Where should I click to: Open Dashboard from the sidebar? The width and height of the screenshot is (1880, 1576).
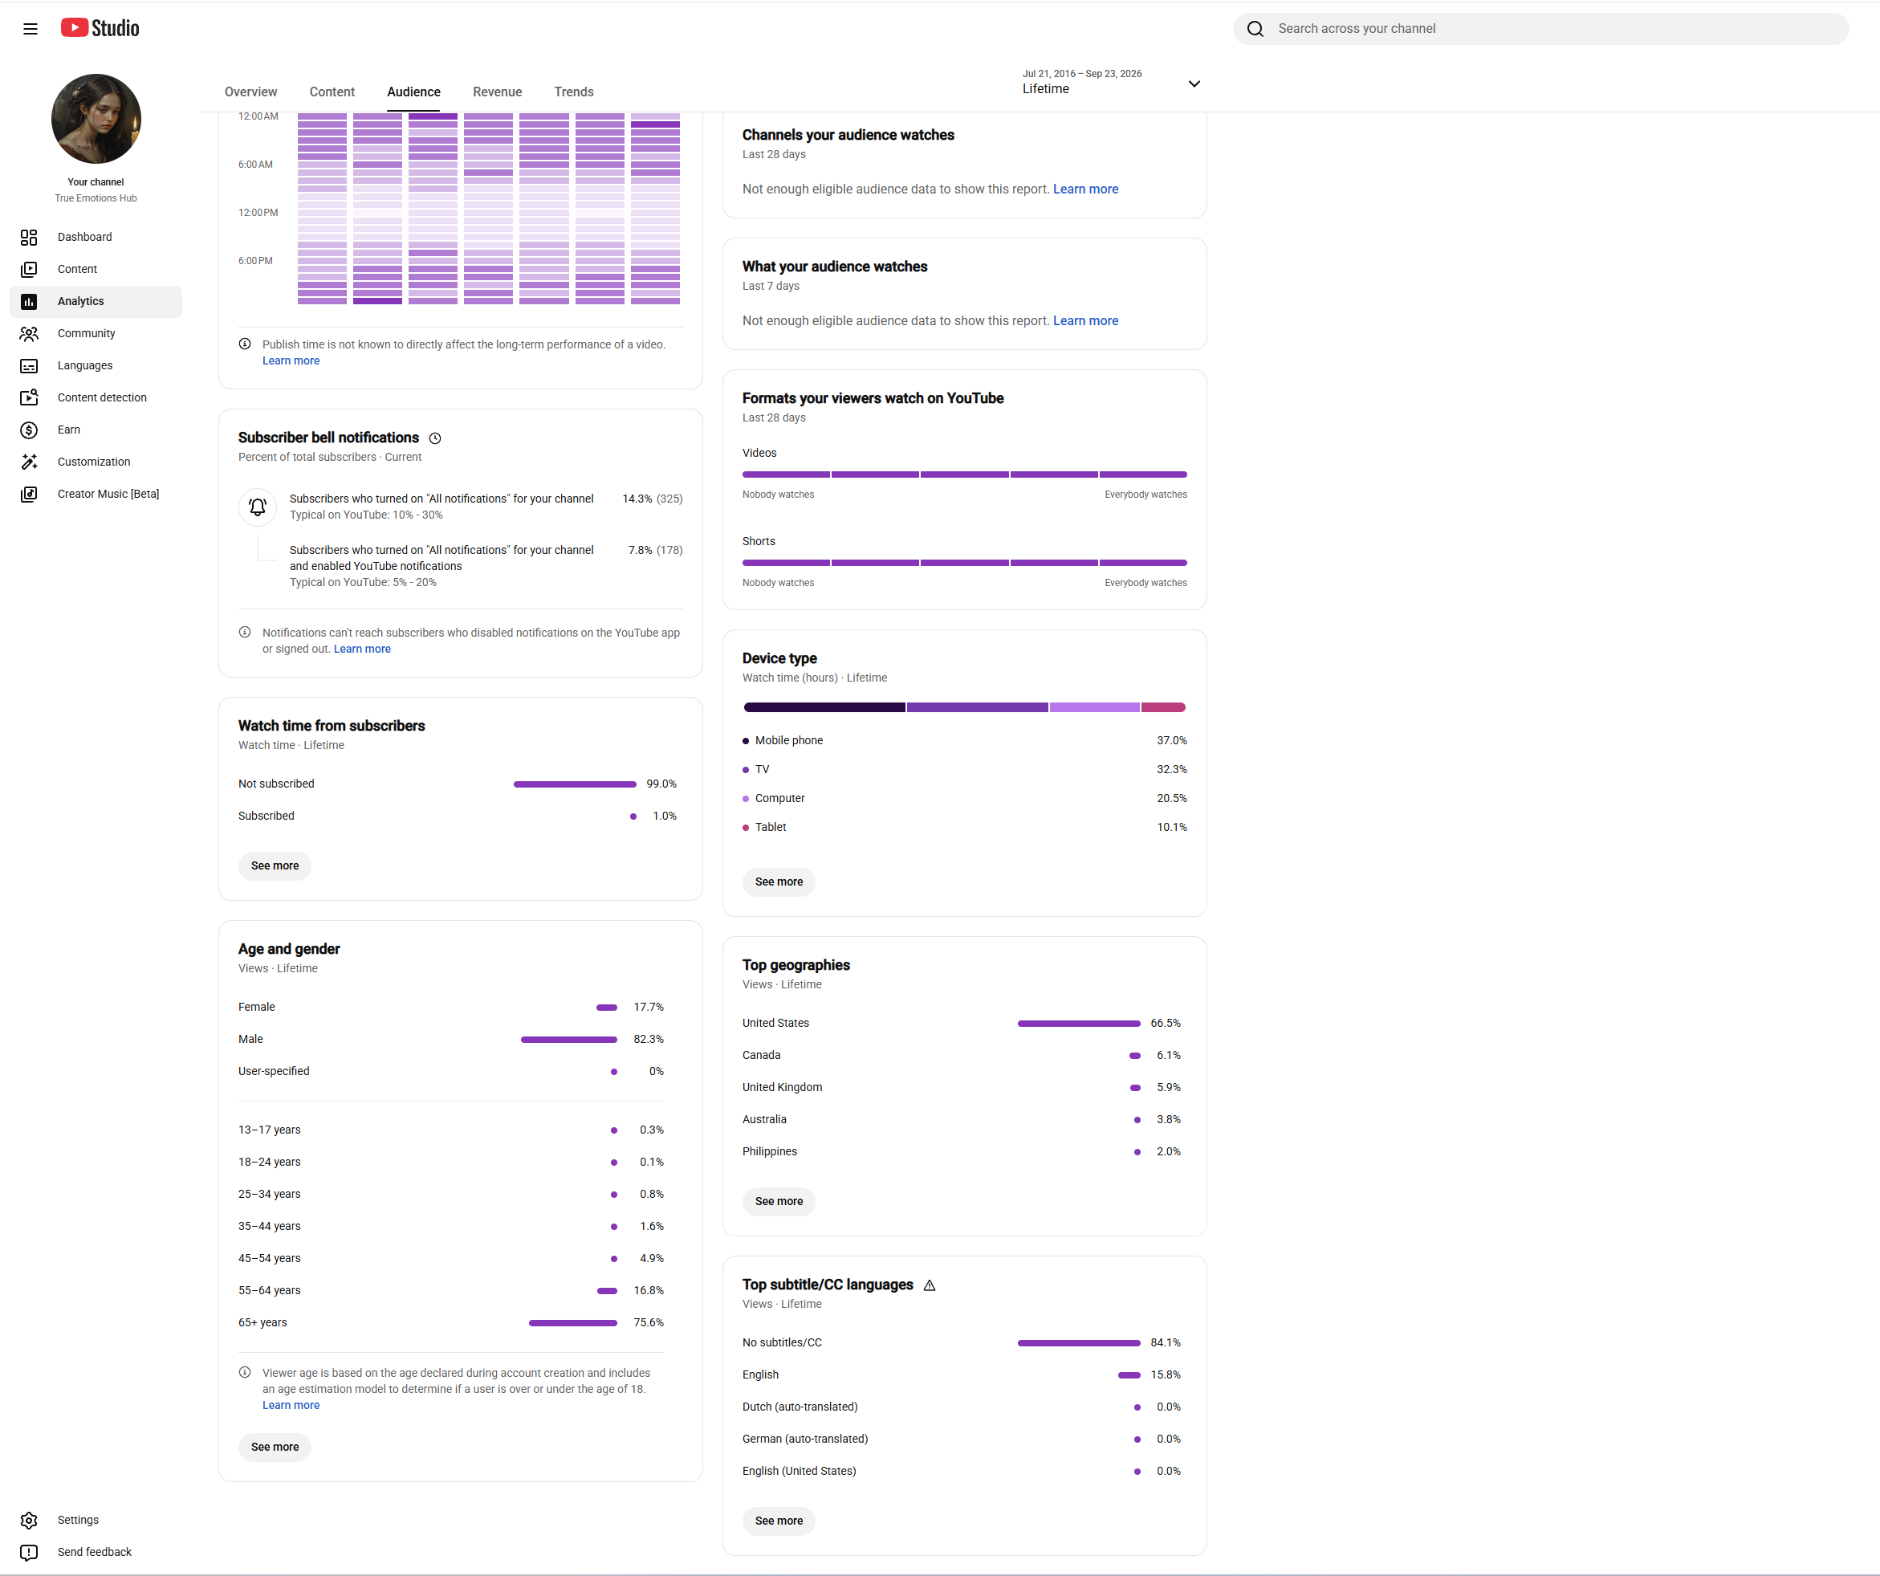pos(96,238)
